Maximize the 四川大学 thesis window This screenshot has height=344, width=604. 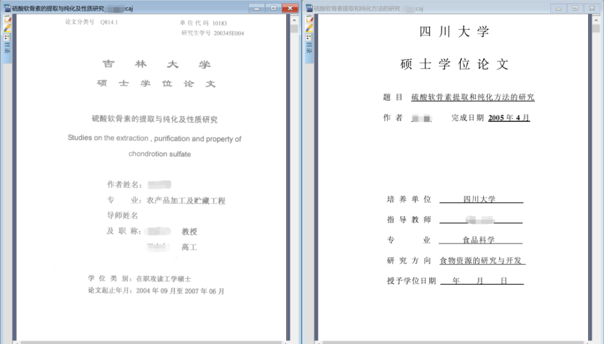575,8
